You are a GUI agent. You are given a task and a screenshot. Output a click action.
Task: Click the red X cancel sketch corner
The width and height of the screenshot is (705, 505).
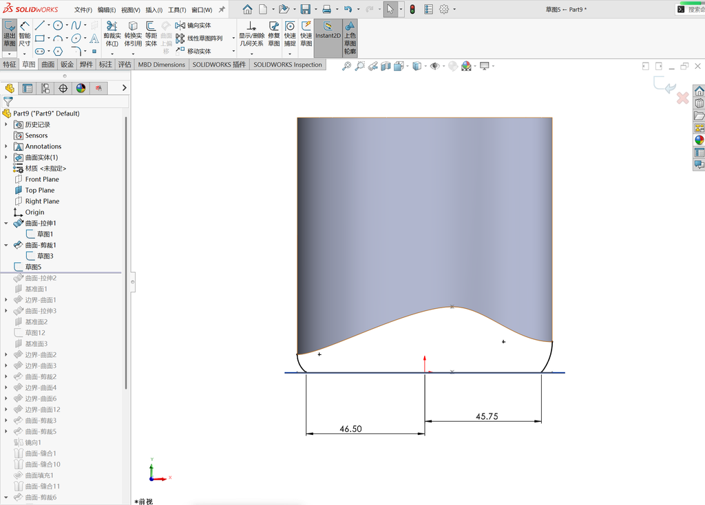tap(682, 98)
